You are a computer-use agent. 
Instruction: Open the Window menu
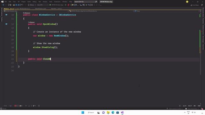click(65, 2)
